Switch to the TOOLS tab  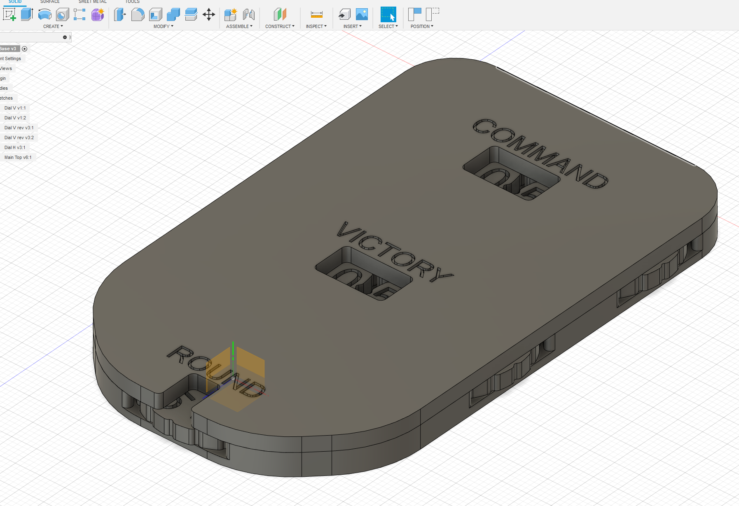point(132,2)
